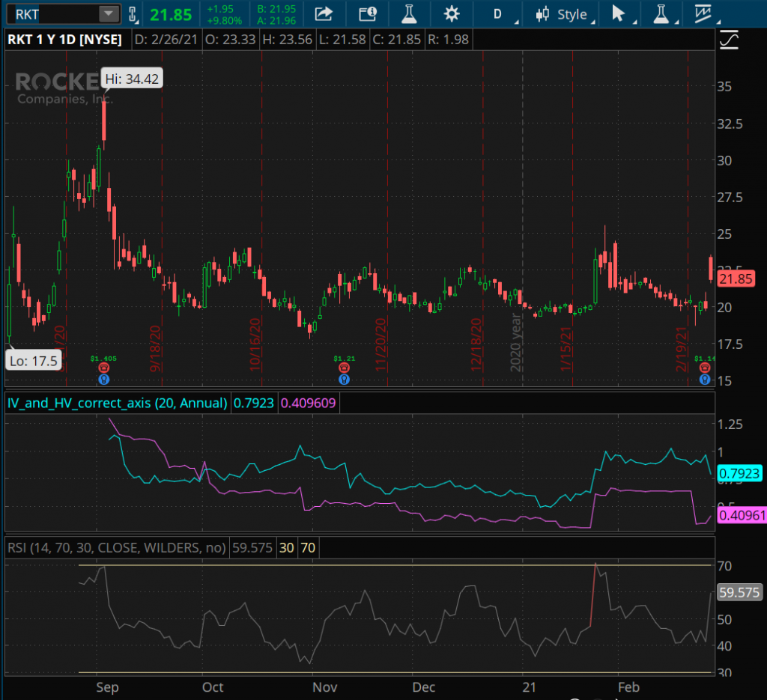
Task: Click the 12/18/20 expiration marker
Action: [476, 344]
